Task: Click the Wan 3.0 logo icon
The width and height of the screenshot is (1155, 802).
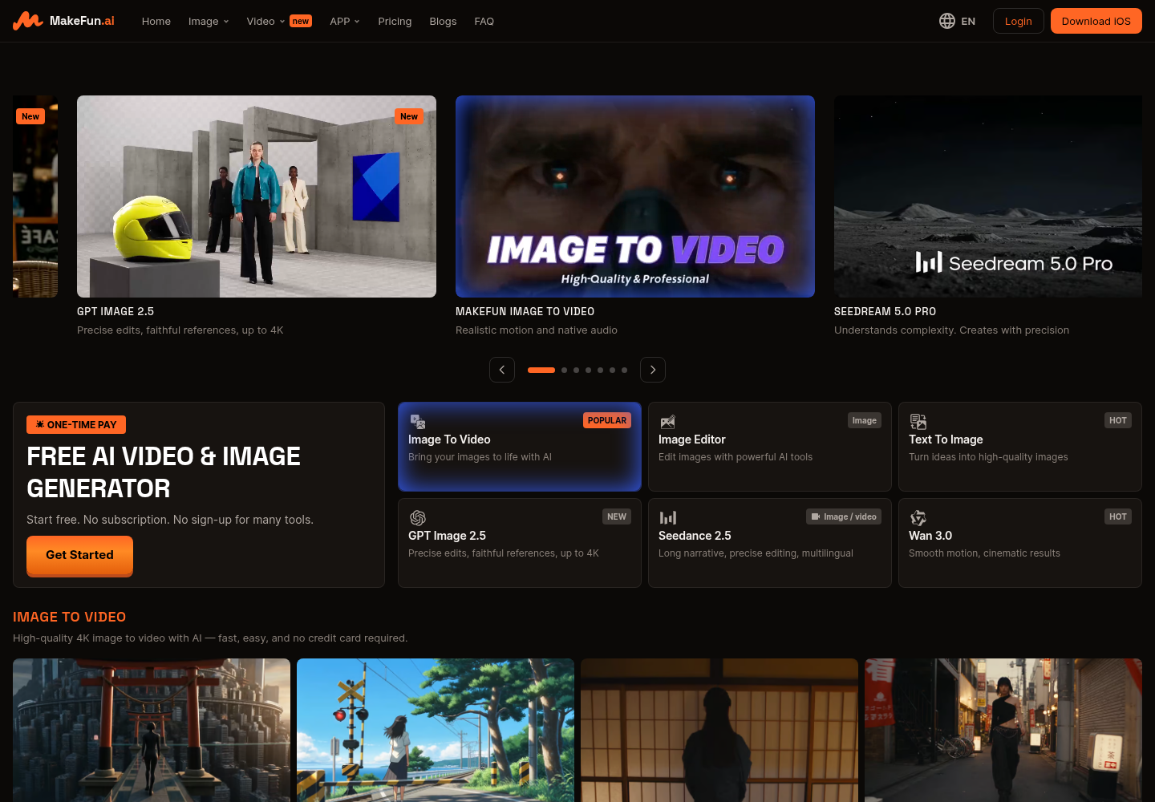Action: point(918,518)
